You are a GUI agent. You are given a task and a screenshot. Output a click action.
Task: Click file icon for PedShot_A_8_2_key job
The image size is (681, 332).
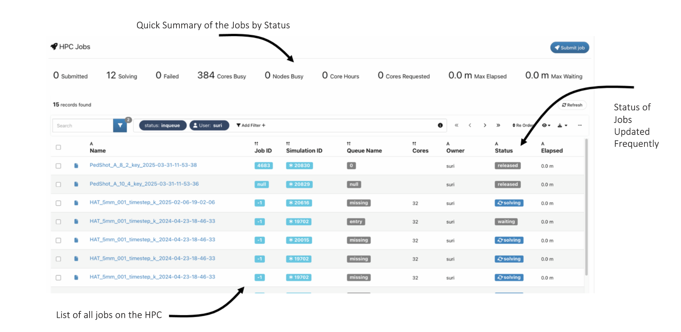point(76,166)
